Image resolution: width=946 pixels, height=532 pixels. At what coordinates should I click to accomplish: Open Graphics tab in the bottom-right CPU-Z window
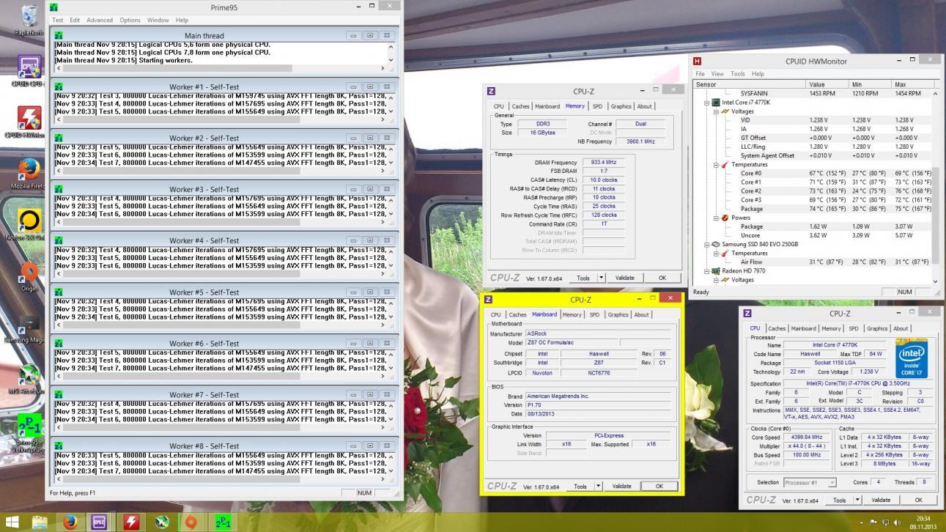click(877, 328)
